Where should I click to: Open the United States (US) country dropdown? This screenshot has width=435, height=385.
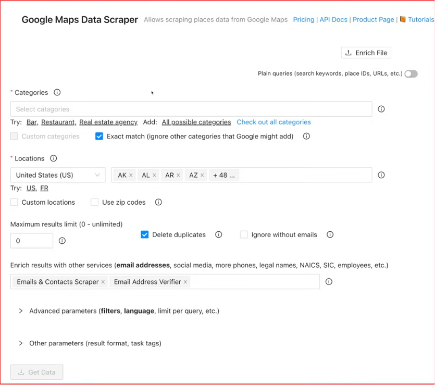point(58,175)
